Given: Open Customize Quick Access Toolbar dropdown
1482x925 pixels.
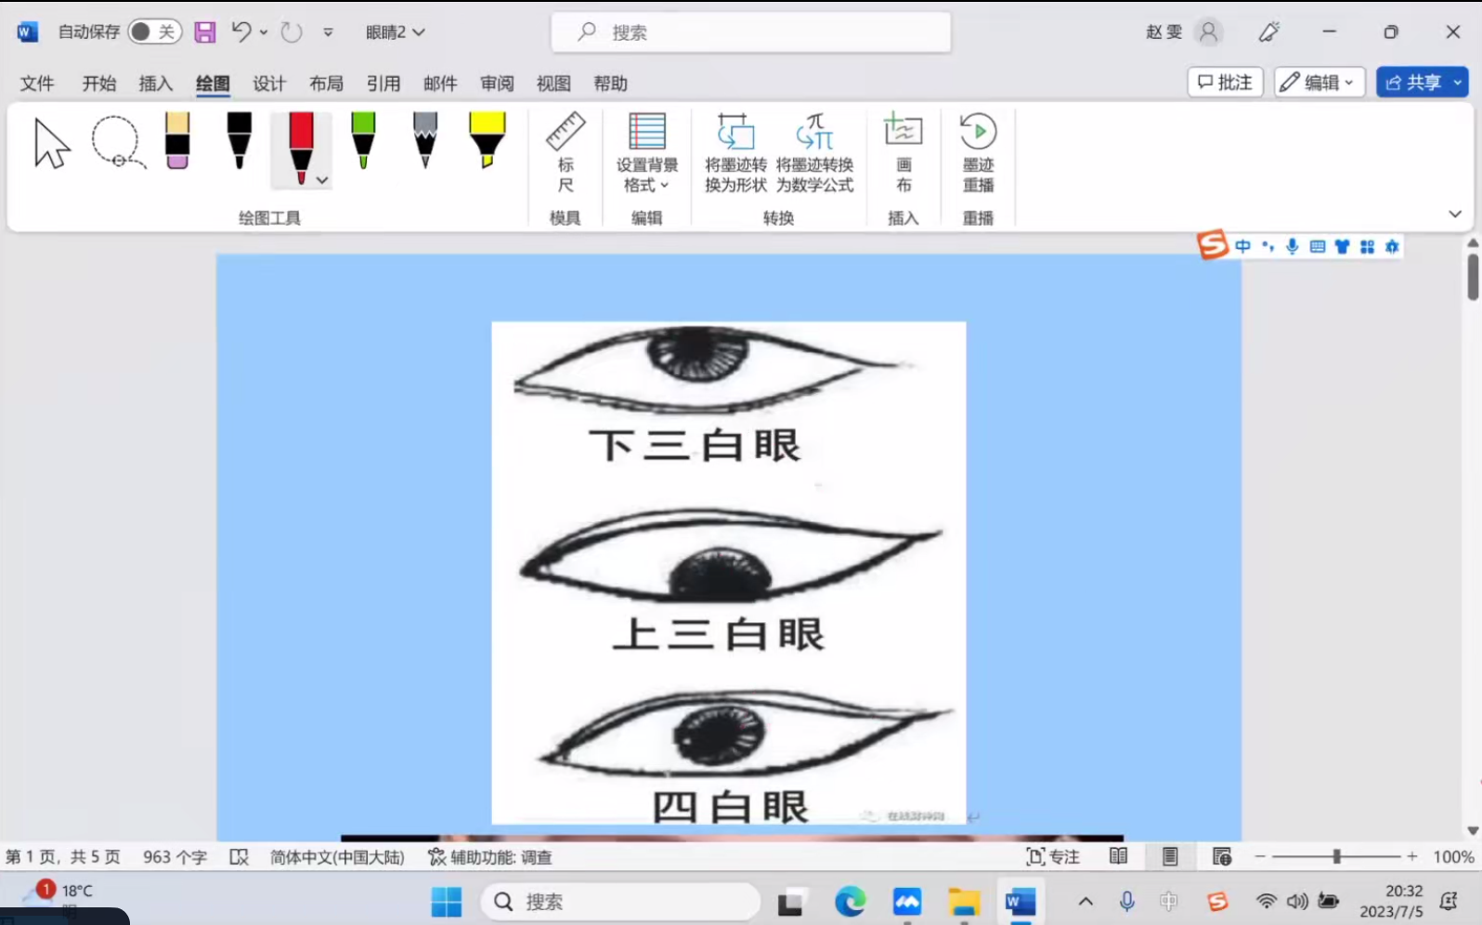Looking at the screenshot, I should point(328,33).
